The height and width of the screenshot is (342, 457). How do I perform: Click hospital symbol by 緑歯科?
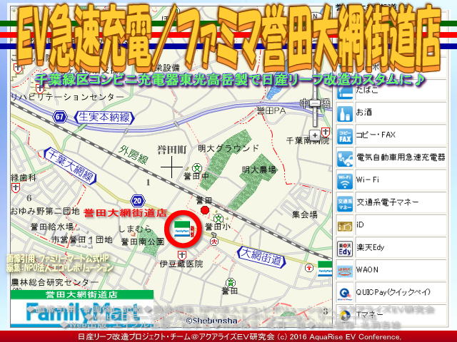(15, 188)
